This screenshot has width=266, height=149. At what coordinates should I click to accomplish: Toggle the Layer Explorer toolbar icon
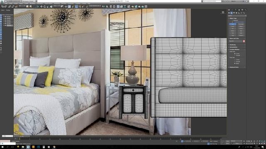(114, 7)
